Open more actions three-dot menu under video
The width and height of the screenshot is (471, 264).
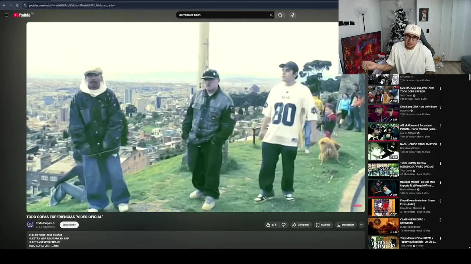tap(361, 225)
